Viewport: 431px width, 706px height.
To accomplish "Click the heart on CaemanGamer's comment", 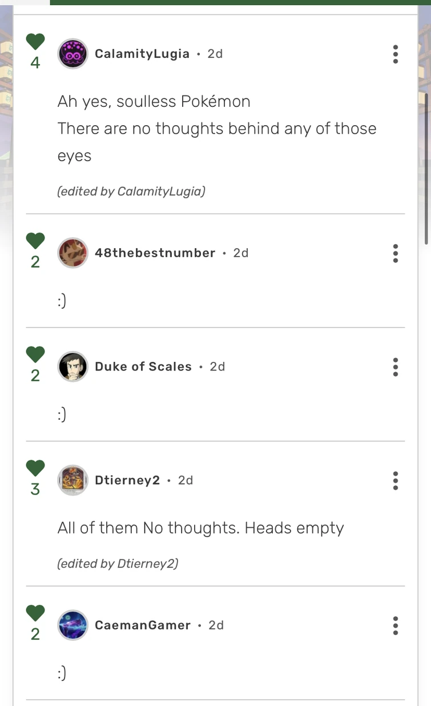I will (35, 613).
